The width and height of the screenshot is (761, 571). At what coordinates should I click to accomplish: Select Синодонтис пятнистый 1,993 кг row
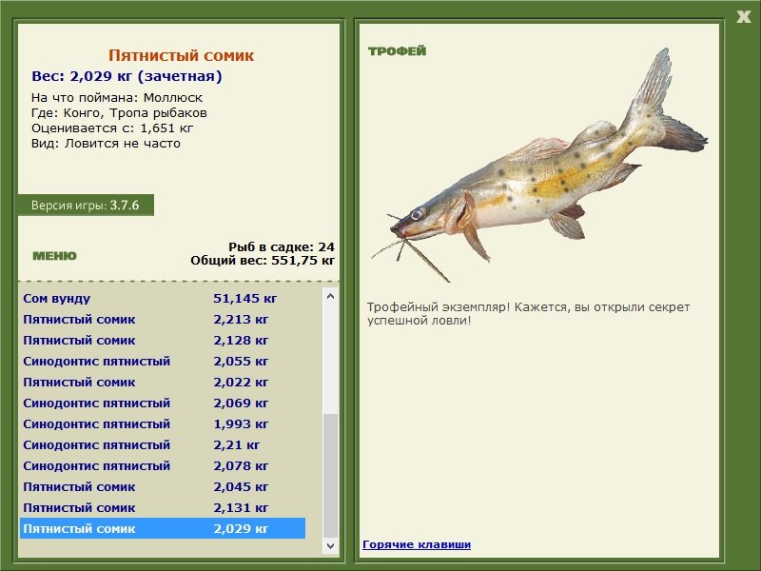(163, 423)
